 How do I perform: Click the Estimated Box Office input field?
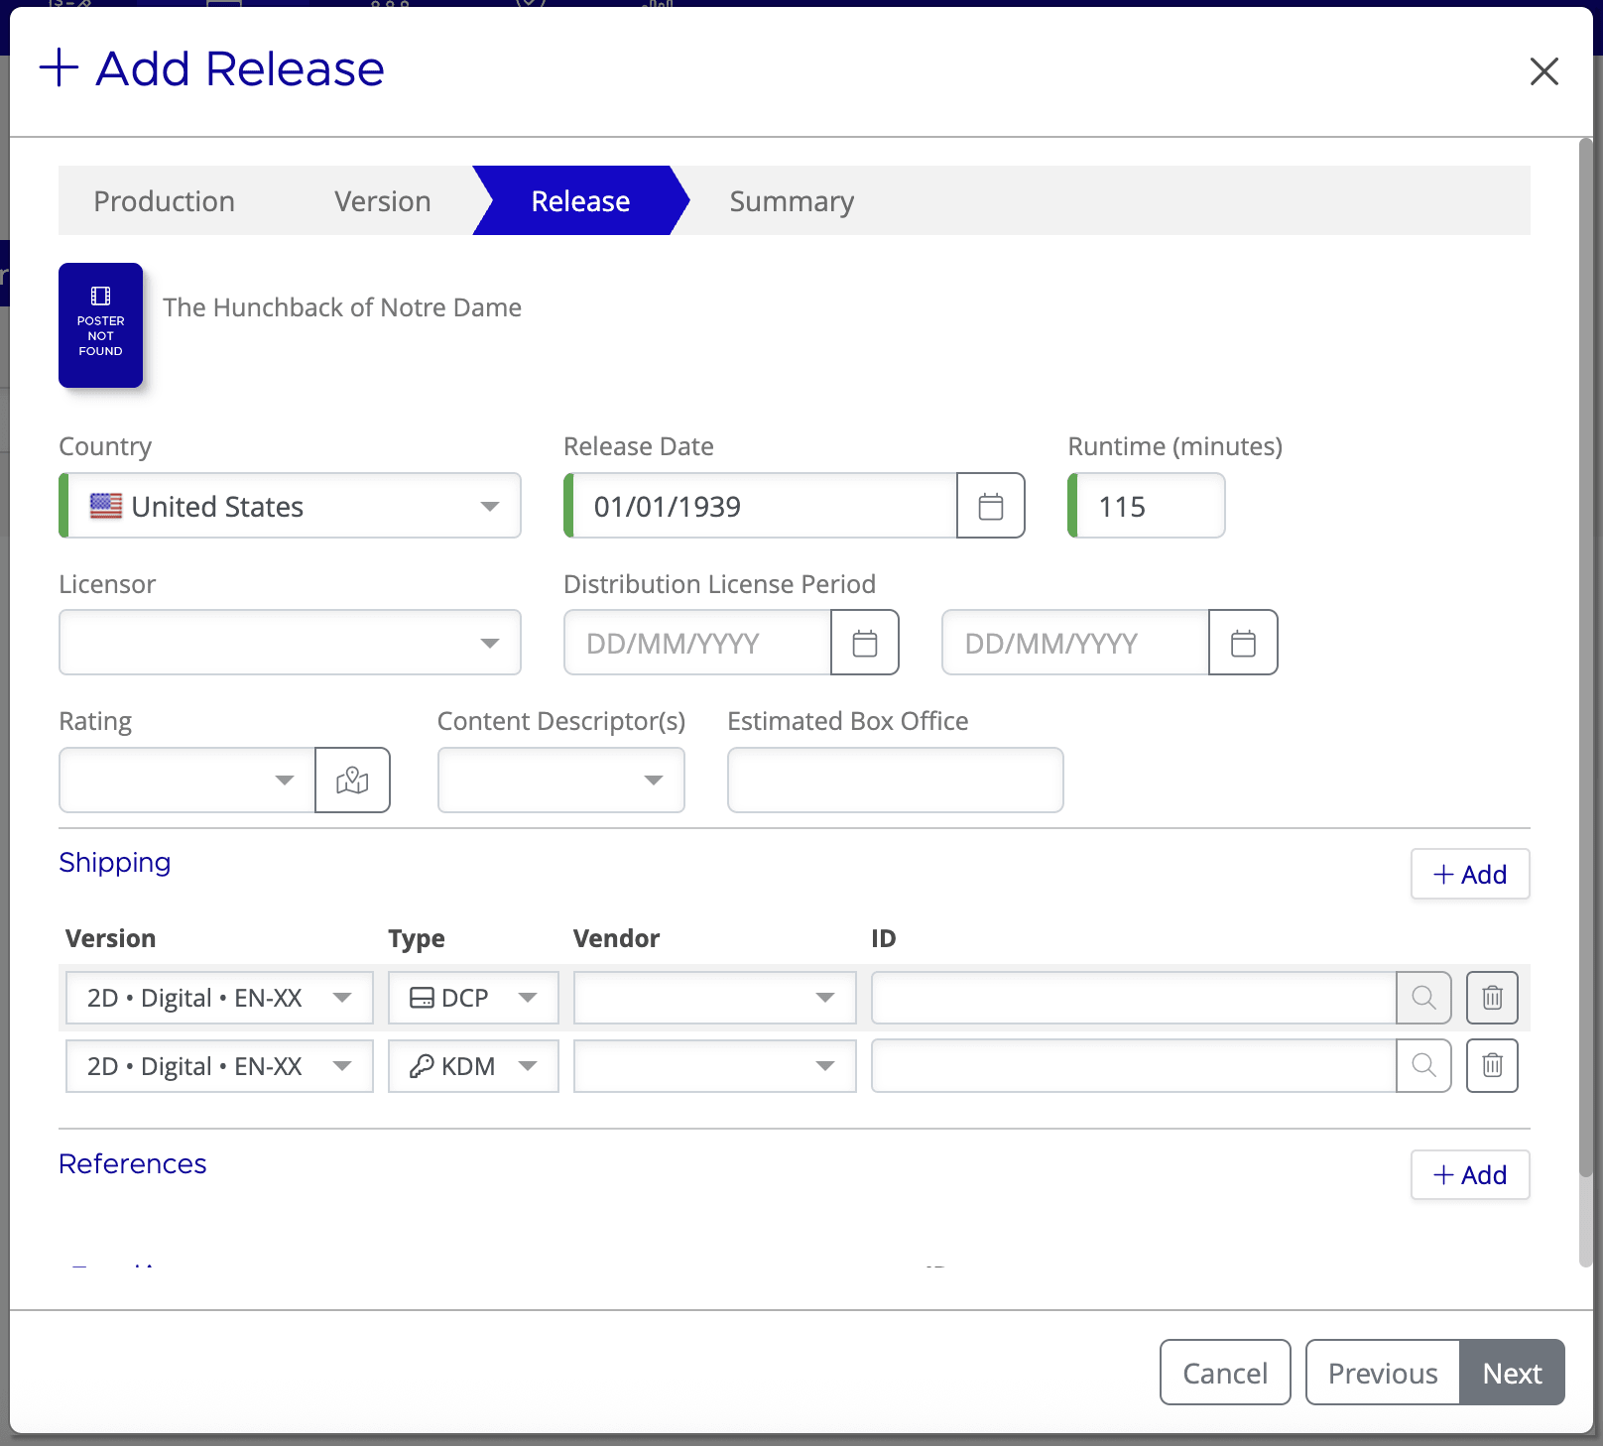tap(894, 780)
